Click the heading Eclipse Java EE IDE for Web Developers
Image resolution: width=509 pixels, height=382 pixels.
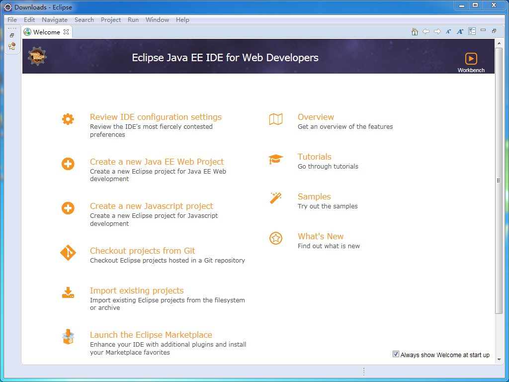pos(225,58)
